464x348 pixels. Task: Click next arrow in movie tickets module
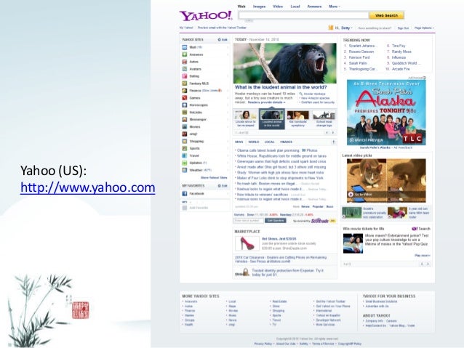428,264
